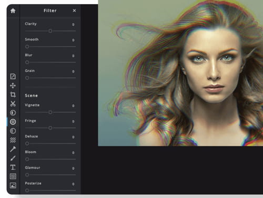The image size is (263, 198).
Task: Click the Clarity label
Action: (x=31, y=24)
